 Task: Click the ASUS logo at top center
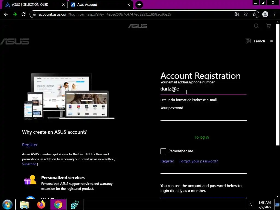pyautogui.click(x=138, y=26)
